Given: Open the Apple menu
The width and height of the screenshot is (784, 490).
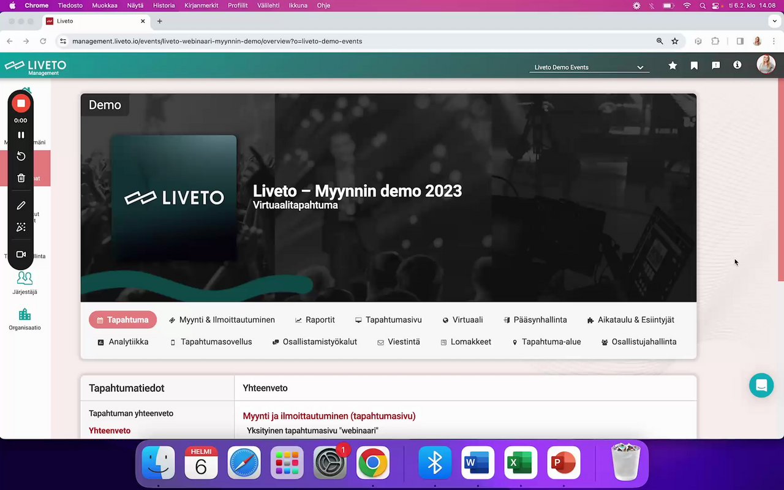Looking at the screenshot, I should [12, 6].
